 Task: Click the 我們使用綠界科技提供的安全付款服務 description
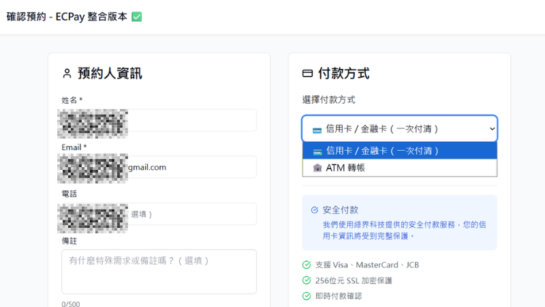click(404, 230)
